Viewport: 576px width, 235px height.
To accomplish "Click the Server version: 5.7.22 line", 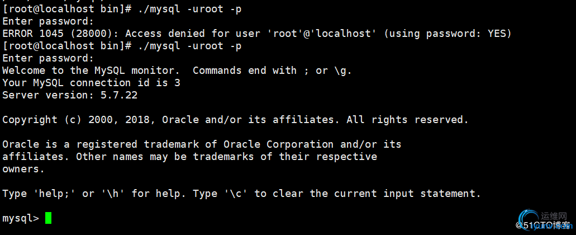I will [x=70, y=95].
